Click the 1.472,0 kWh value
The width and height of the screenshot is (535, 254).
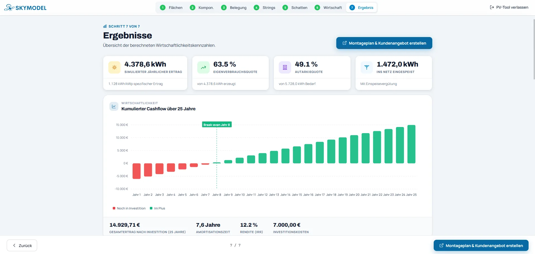pyautogui.click(x=397, y=64)
